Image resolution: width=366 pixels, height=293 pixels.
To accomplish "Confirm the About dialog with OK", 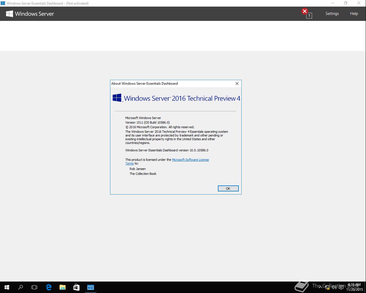I will 228,189.
